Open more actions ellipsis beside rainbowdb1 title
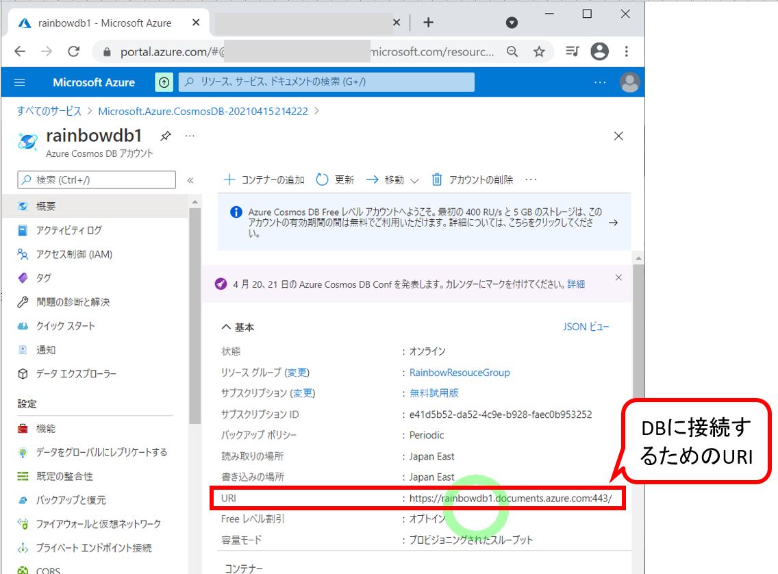This screenshot has width=778, height=574. point(190,136)
